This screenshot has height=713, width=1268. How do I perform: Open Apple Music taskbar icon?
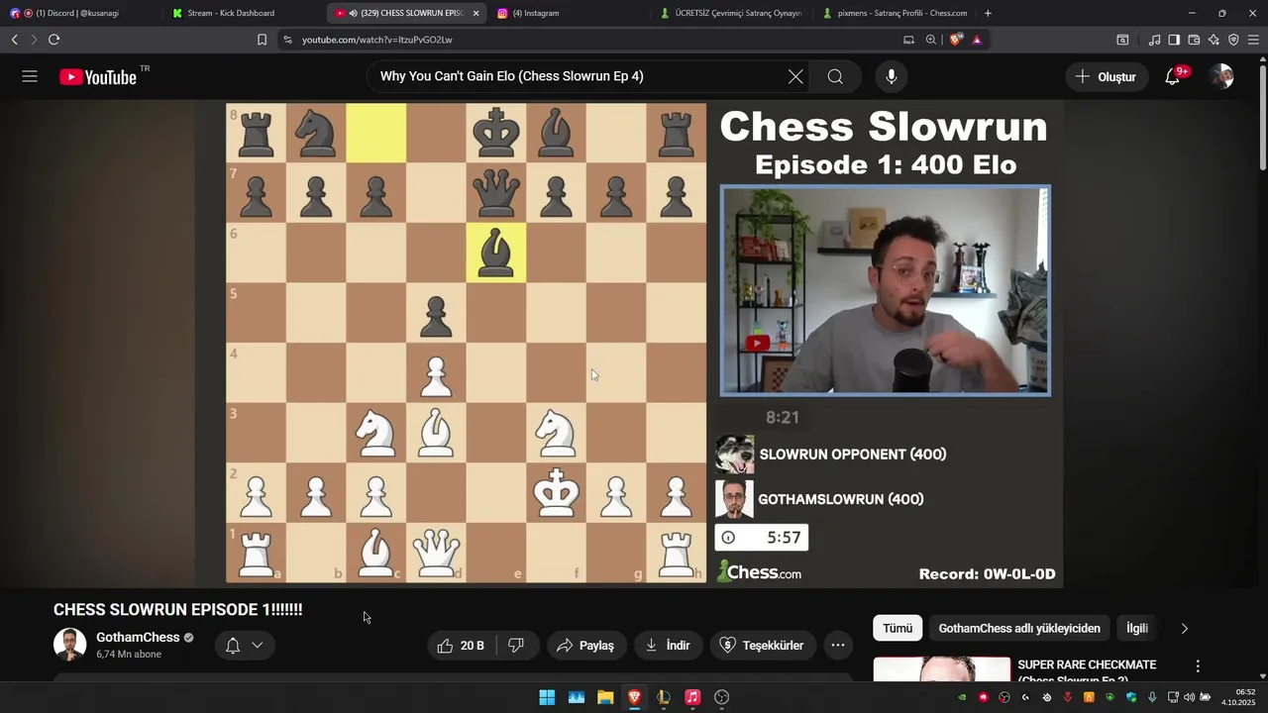(692, 697)
